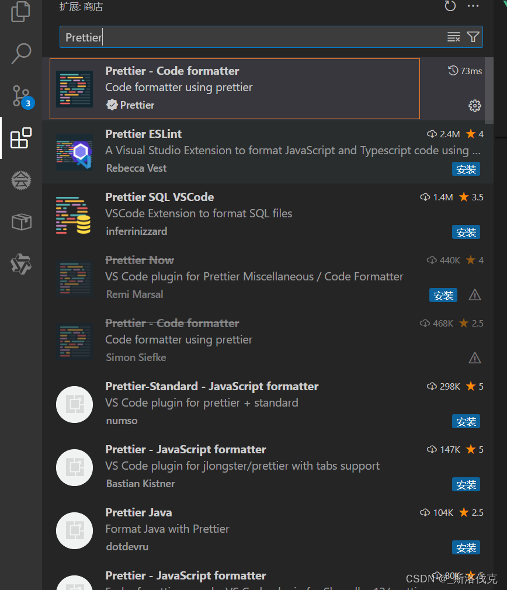
Task: Click Prettier Java placeholder icon
Action: pos(74,530)
